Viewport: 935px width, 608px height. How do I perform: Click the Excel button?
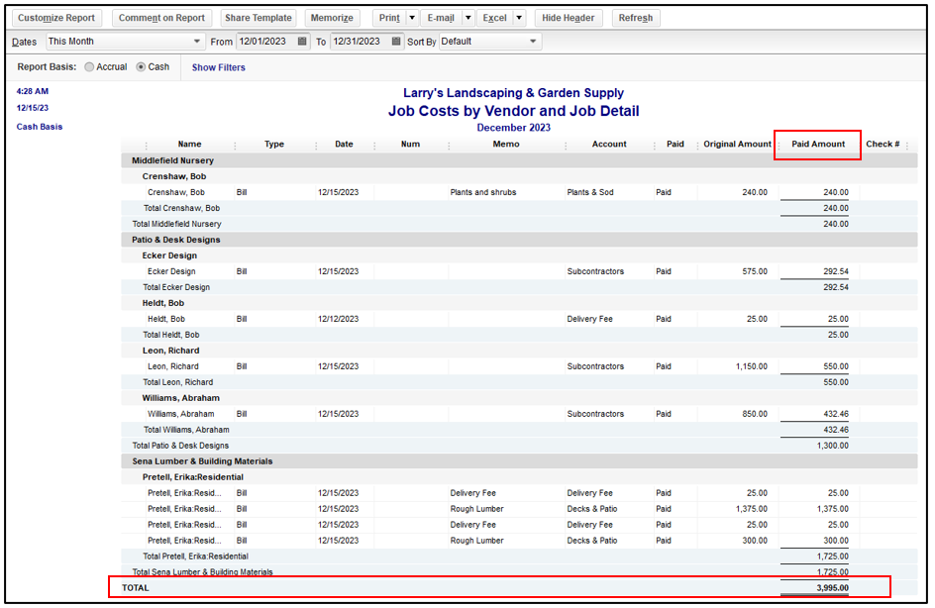coord(495,18)
